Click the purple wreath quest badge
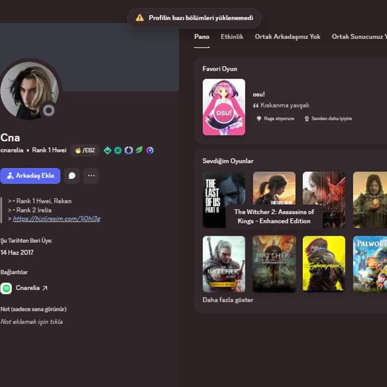The width and height of the screenshot is (387, 387). click(x=128, y=150)
